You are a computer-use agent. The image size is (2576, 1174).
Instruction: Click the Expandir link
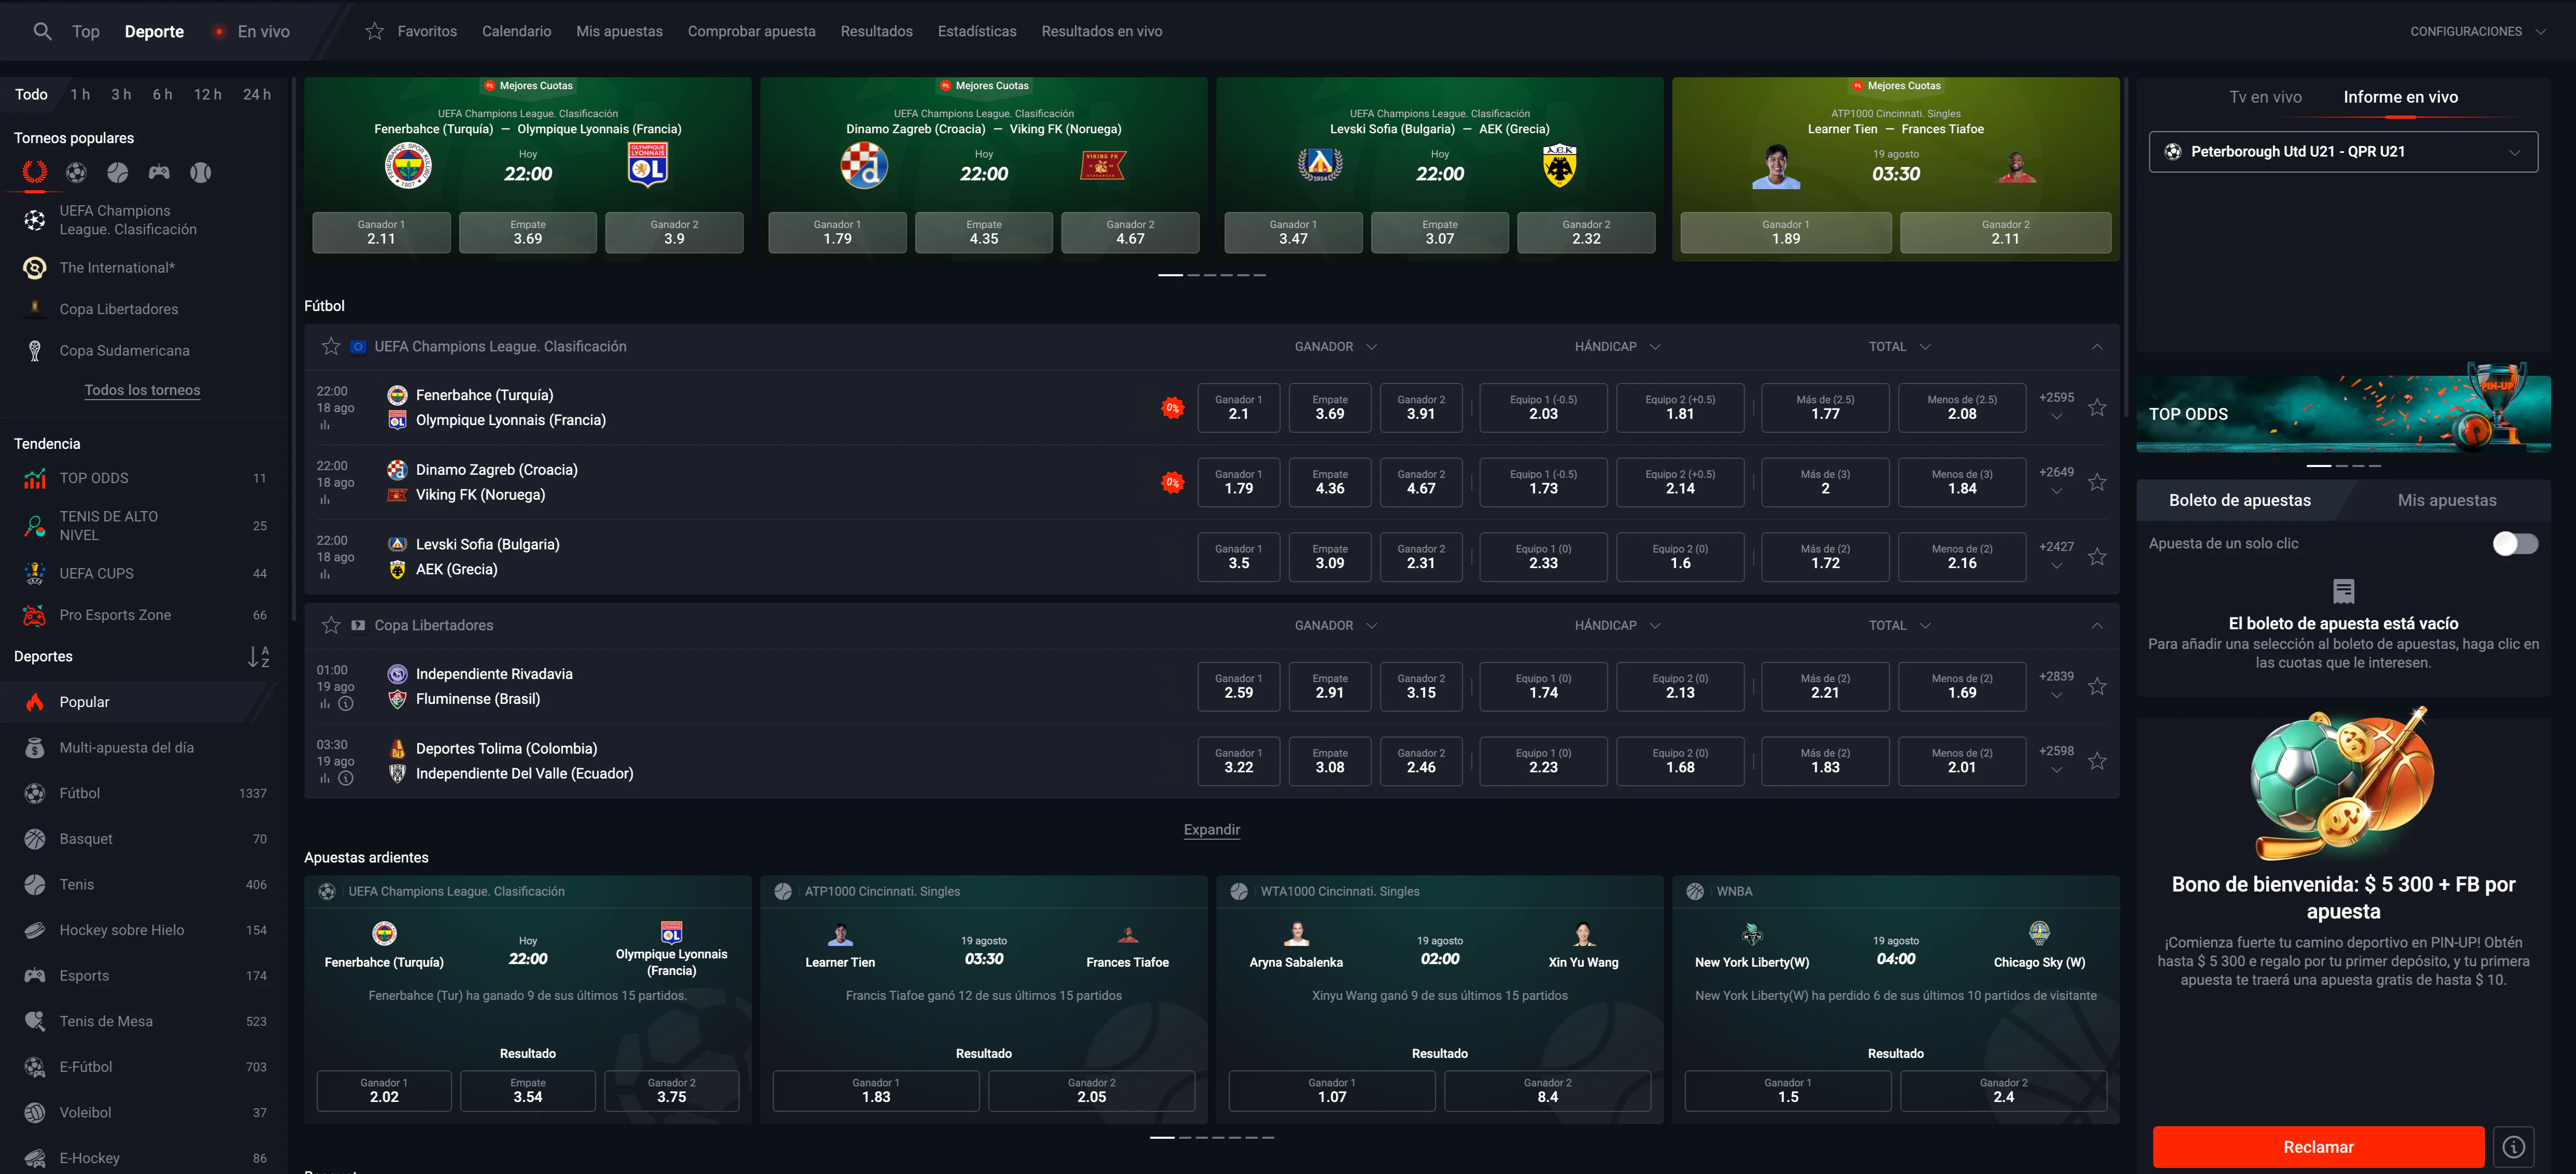(1211, 829)
